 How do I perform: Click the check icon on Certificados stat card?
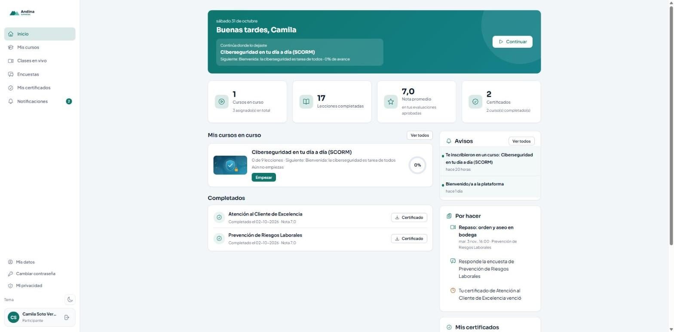tap(475, 102)
